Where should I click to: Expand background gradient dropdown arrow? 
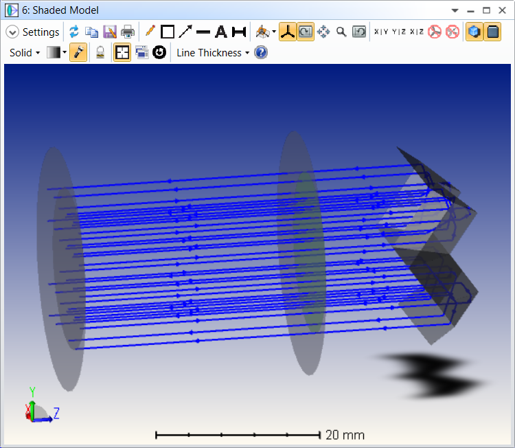[65, 52]
